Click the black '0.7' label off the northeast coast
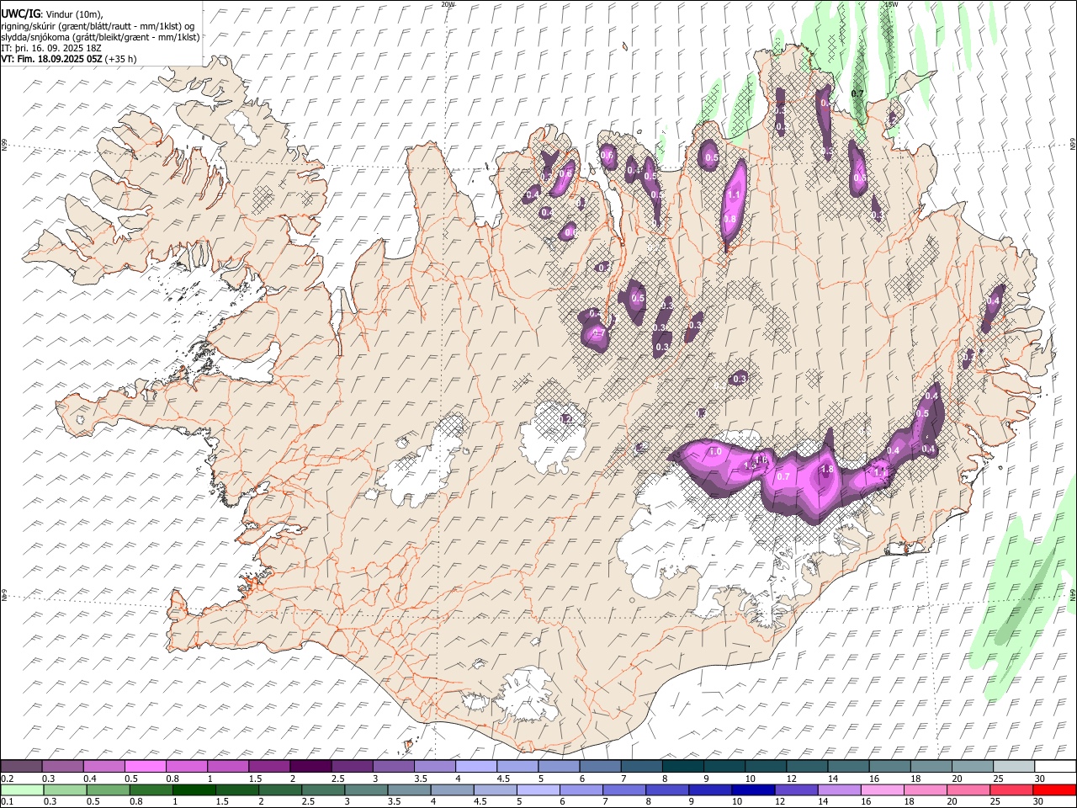1077x808 pixels. (857, 93)
